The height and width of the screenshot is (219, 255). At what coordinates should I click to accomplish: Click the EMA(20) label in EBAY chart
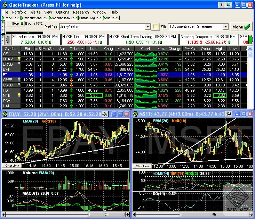pos(30,121)
